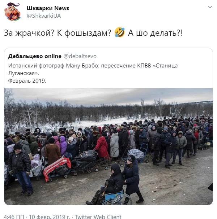Image resolution: width=217 pixels, height=219 pixels.
Task: Open the quoted tweet text about Ману Брабо
Action: tap(93, 69)
